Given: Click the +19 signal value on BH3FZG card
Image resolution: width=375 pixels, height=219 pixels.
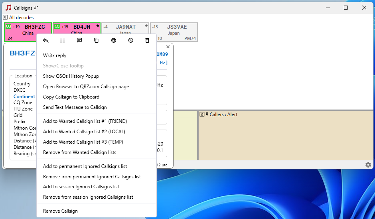Looking at the screenshot, I should pyautogui.click(x=16, y=27).
